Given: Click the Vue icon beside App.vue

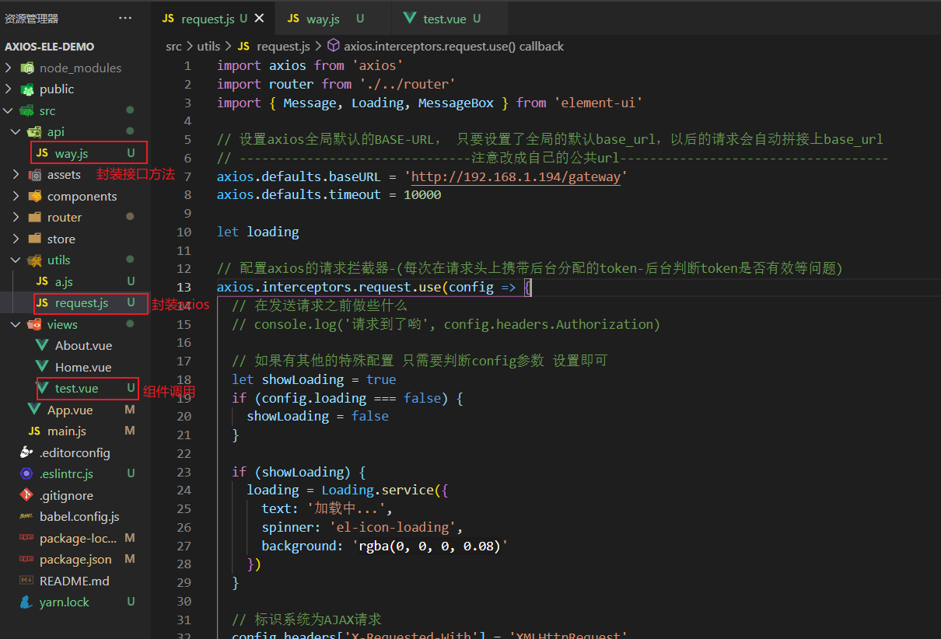Looking at the screenshot, I should [34, 410].
